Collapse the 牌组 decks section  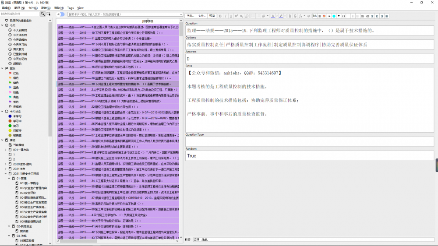coord(2,140)
